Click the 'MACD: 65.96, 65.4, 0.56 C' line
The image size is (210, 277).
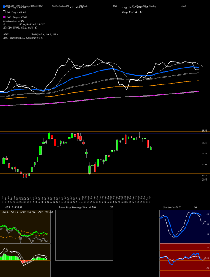[20, 28]
